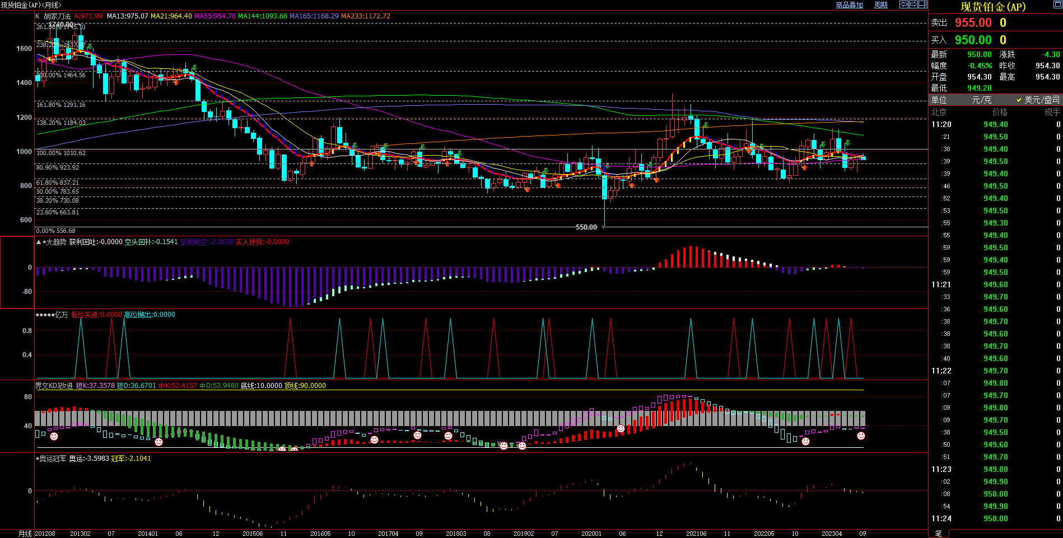Open the 商品叠加 overlay menu

click(849, 5)
